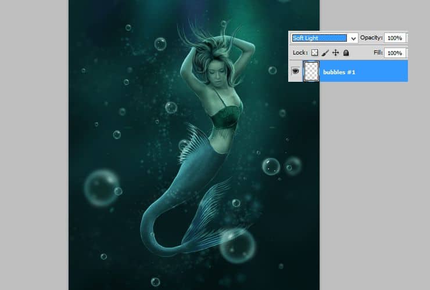Click the large bubble on the left side
Image resolution: width=430 pixels, height=290 pixels.
101,187
